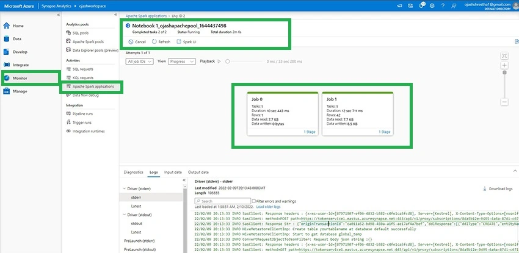
Task: Click the Integrate hub icon
Action: coord(6,65)
